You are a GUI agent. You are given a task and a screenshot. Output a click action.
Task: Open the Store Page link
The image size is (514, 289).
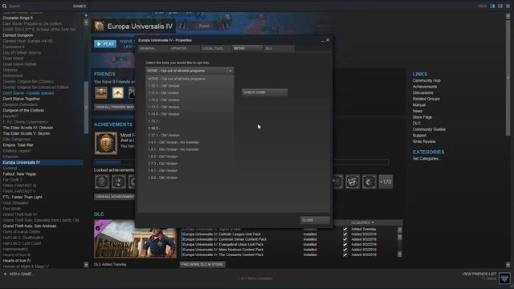[422, 117]
